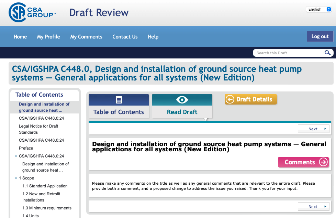Click the CSA/IGSHPA C448.0 draft title heading
The image size is (336, 218).
[157, 73]
